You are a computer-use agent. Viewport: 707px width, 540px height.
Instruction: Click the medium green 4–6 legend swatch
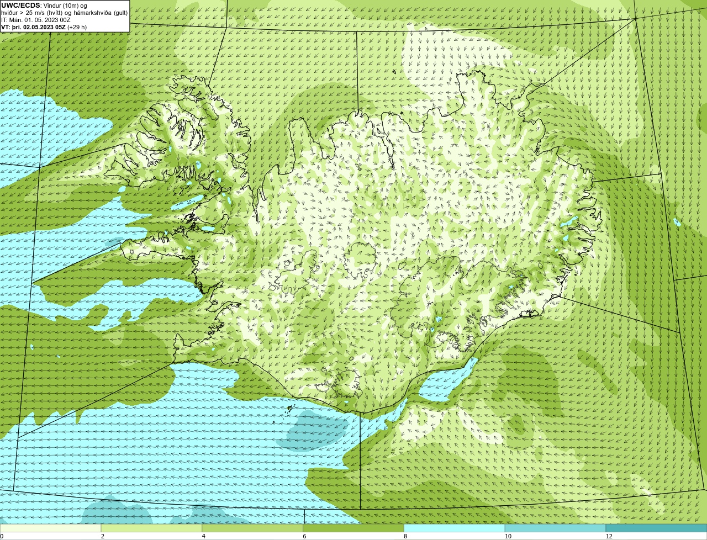pyautogui.click(x=252, y=528)
